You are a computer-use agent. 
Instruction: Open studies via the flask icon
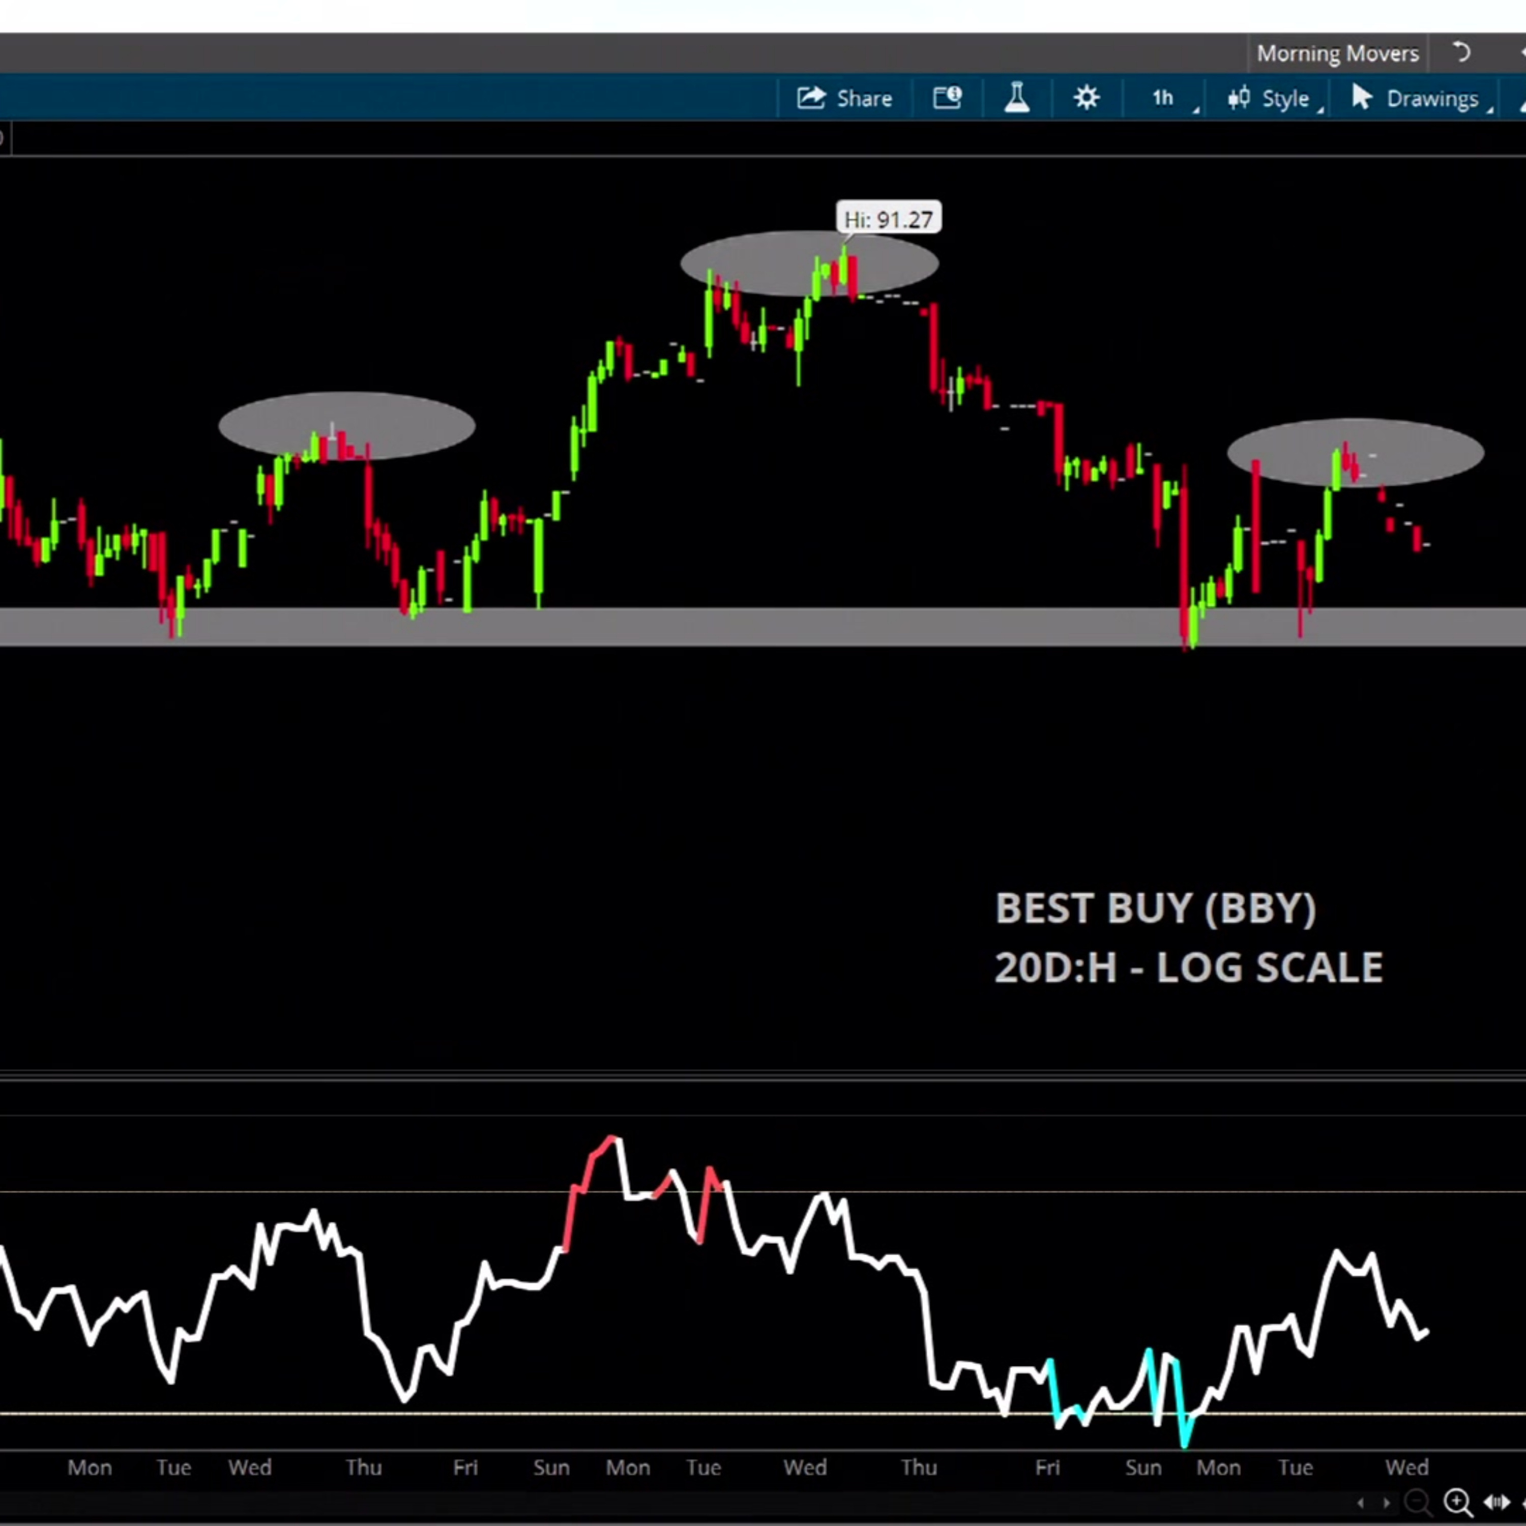coord(1016,98)
